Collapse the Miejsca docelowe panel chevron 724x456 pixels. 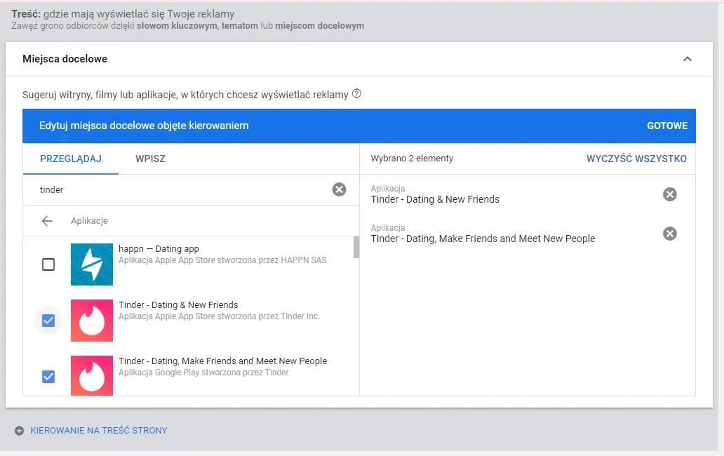point(688,59)
